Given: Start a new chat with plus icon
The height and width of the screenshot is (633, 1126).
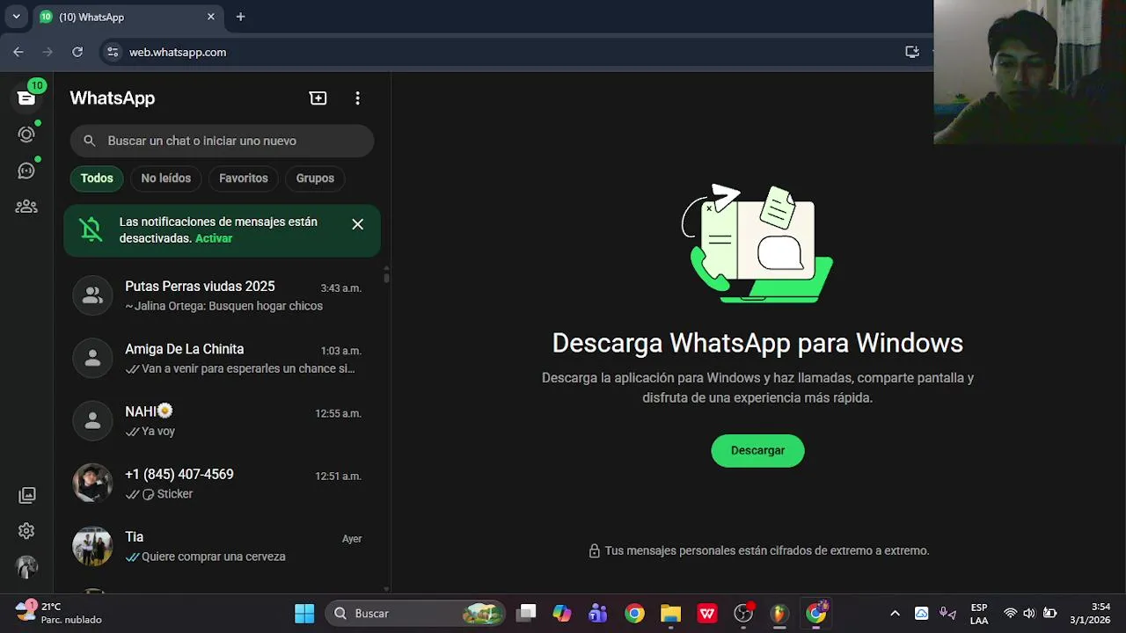Looking at the screenshot, I should click(318, 98).
